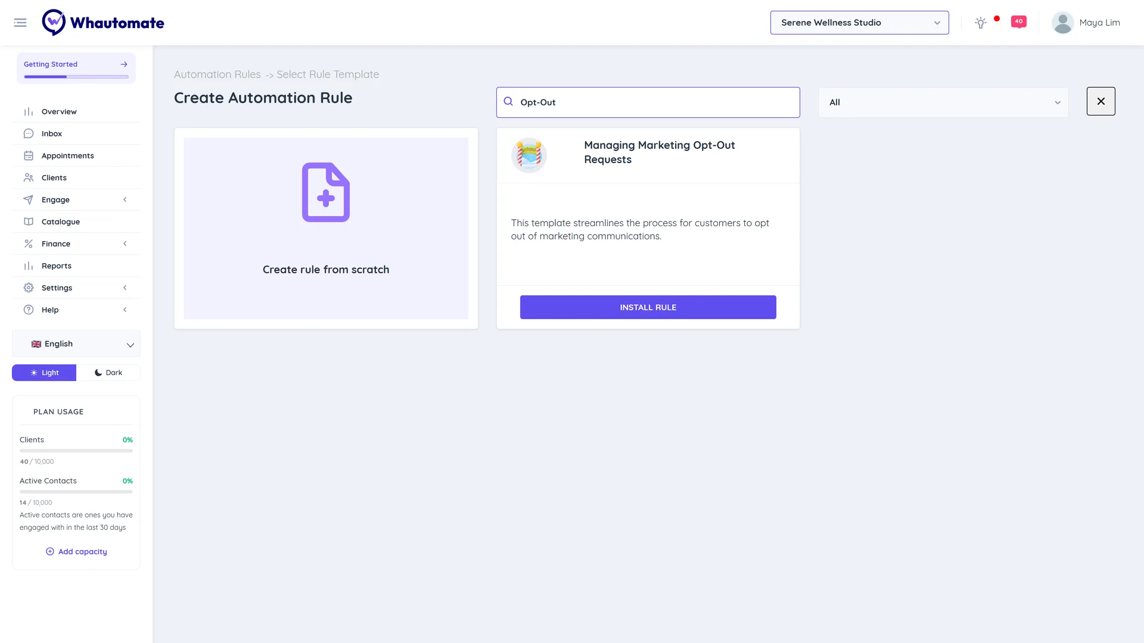Expand the Settings submenu chevron
This screenshot has height=643, width=1144.
tap(125, 288)
